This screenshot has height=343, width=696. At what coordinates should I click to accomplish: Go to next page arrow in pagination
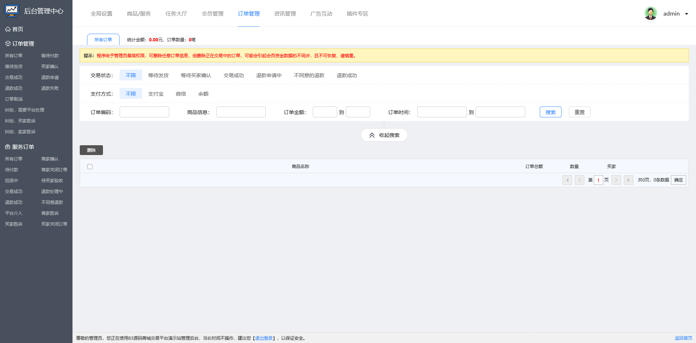pyautogui.click(x=616, y=180)
